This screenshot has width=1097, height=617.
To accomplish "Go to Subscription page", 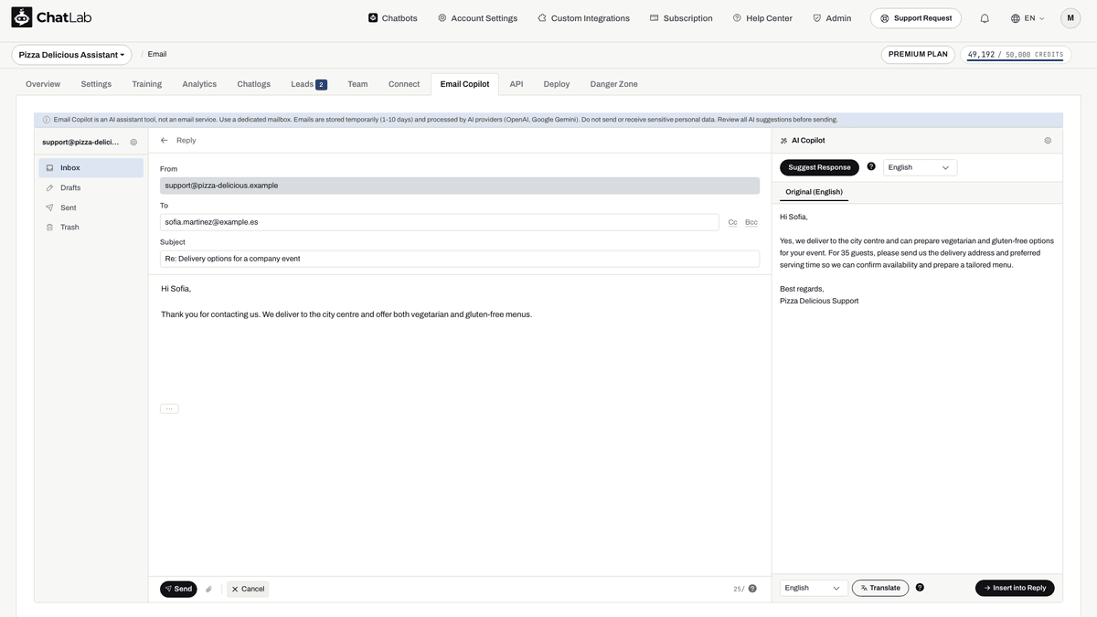I will point(681,18).
